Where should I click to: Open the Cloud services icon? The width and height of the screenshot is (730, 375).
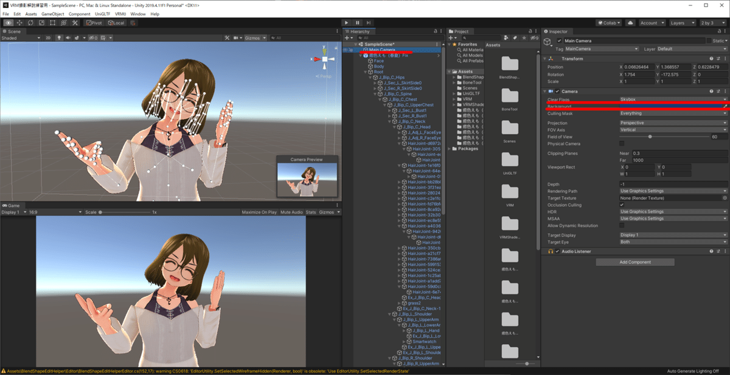tap(630, 22)
